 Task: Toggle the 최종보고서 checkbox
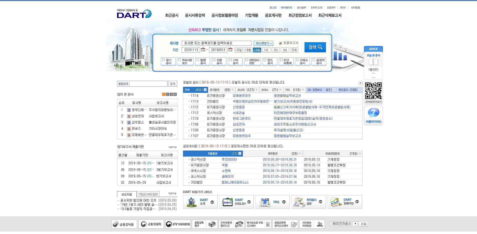pyautogui.click(x=280, y=43)
